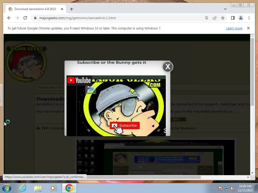Click the Learn more link
Image resolution: width=258 pixels, height=193 pixels.
(x=234, y=28)
